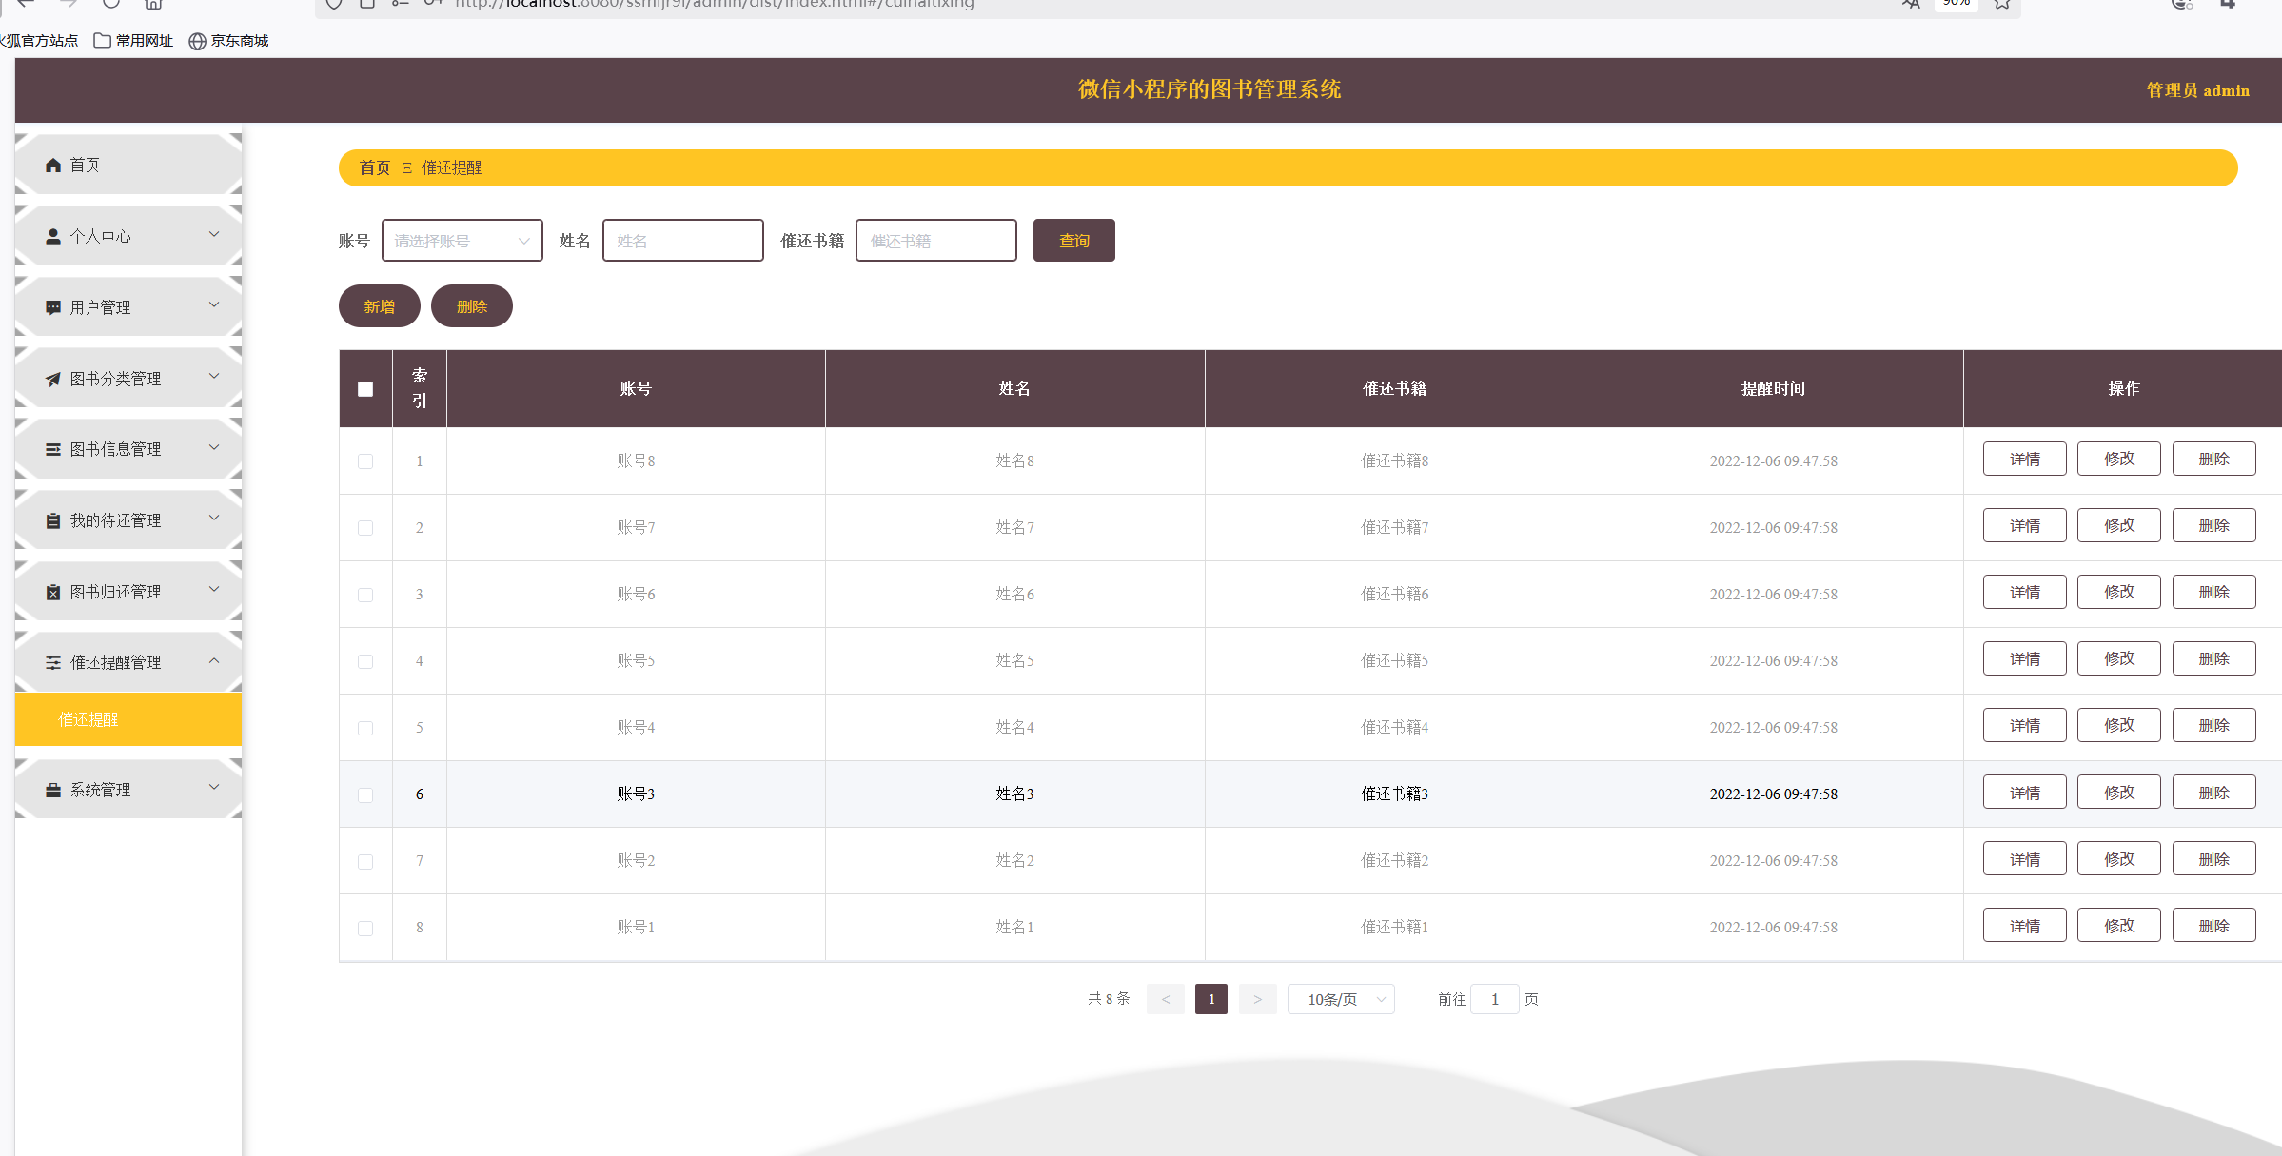The width and height of the screenshot is (2282, 1156).
Task: Click the person icon beside 个人中心
Action: (x=53, y=237)
